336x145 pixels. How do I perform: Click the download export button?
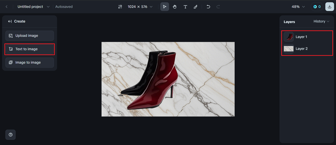click(330, 7)
